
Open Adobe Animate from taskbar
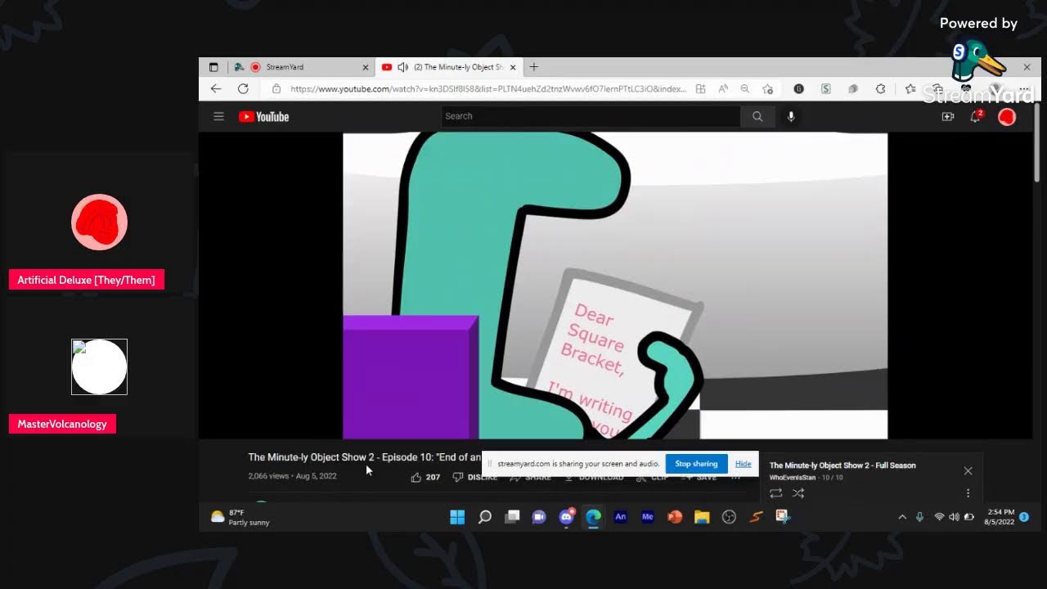point(620,517)
